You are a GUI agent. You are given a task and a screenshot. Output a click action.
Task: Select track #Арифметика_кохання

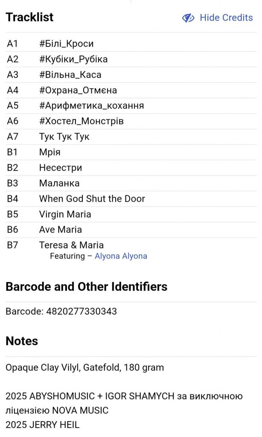click(91, 105)
